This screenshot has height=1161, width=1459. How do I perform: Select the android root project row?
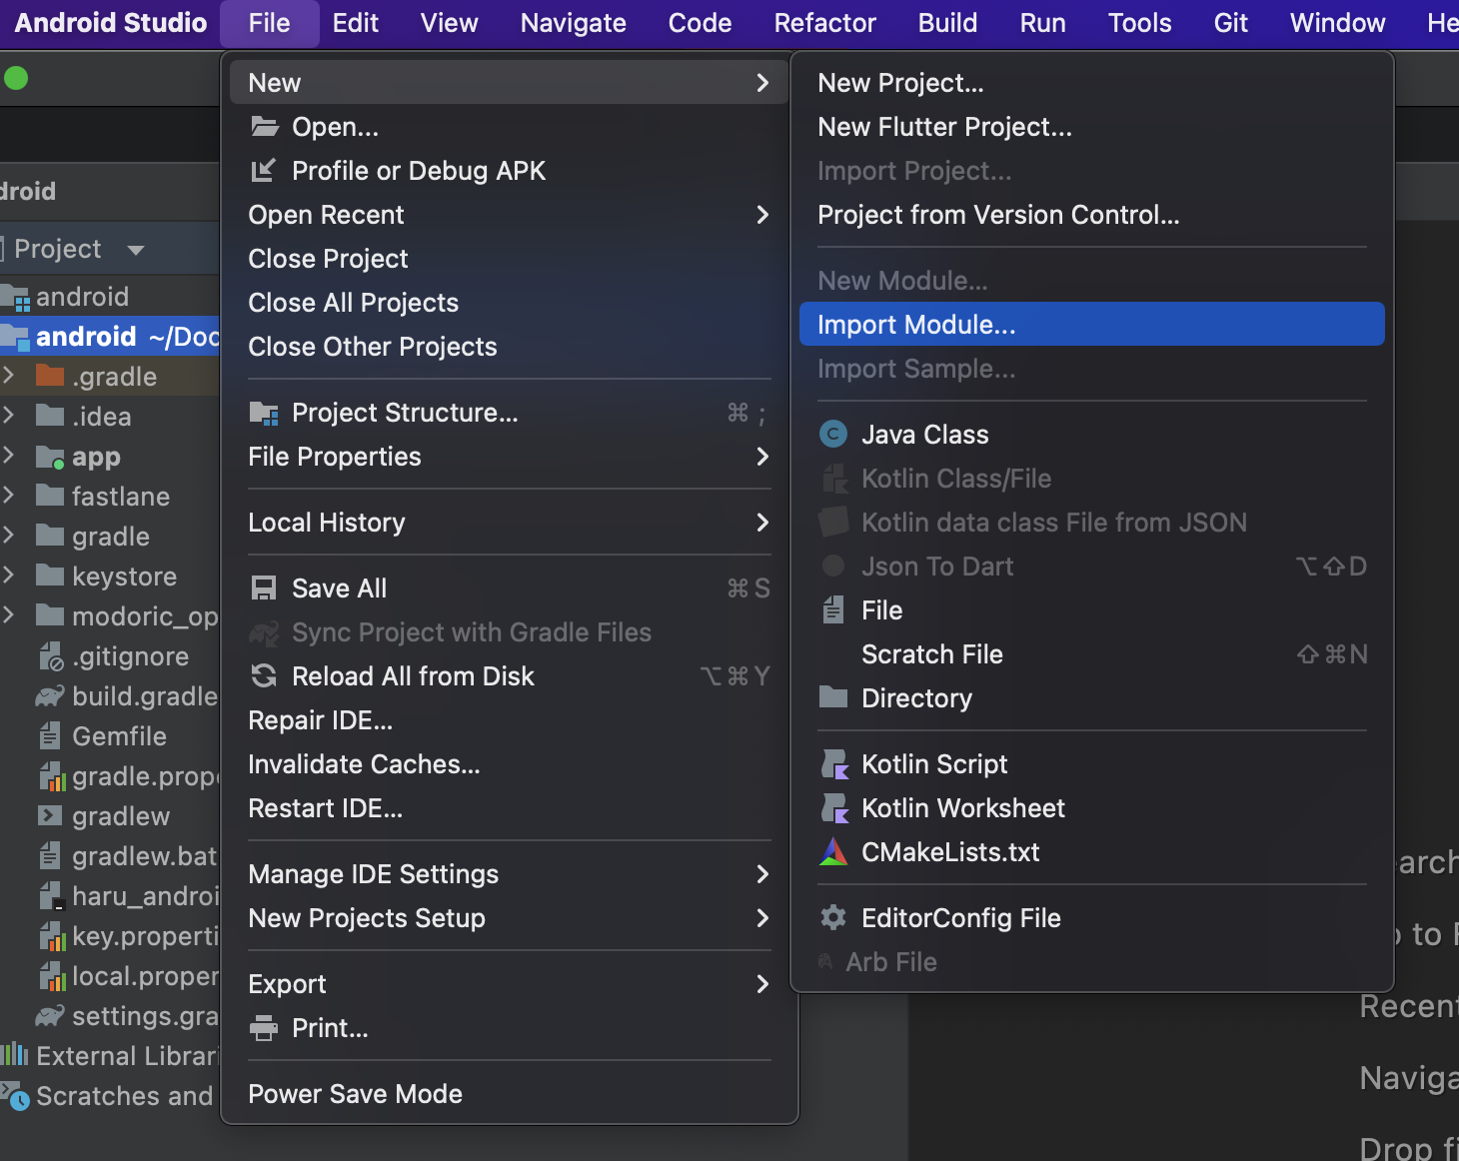coord(110,336)
